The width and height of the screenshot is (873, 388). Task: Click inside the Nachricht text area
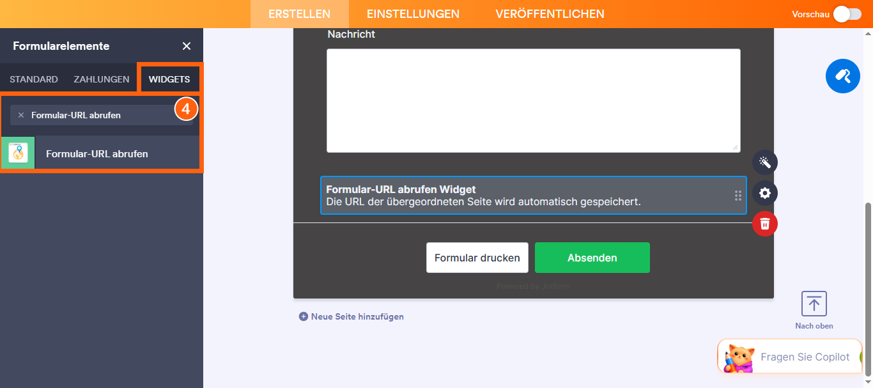pyautogui.click(x=533, y=100)
